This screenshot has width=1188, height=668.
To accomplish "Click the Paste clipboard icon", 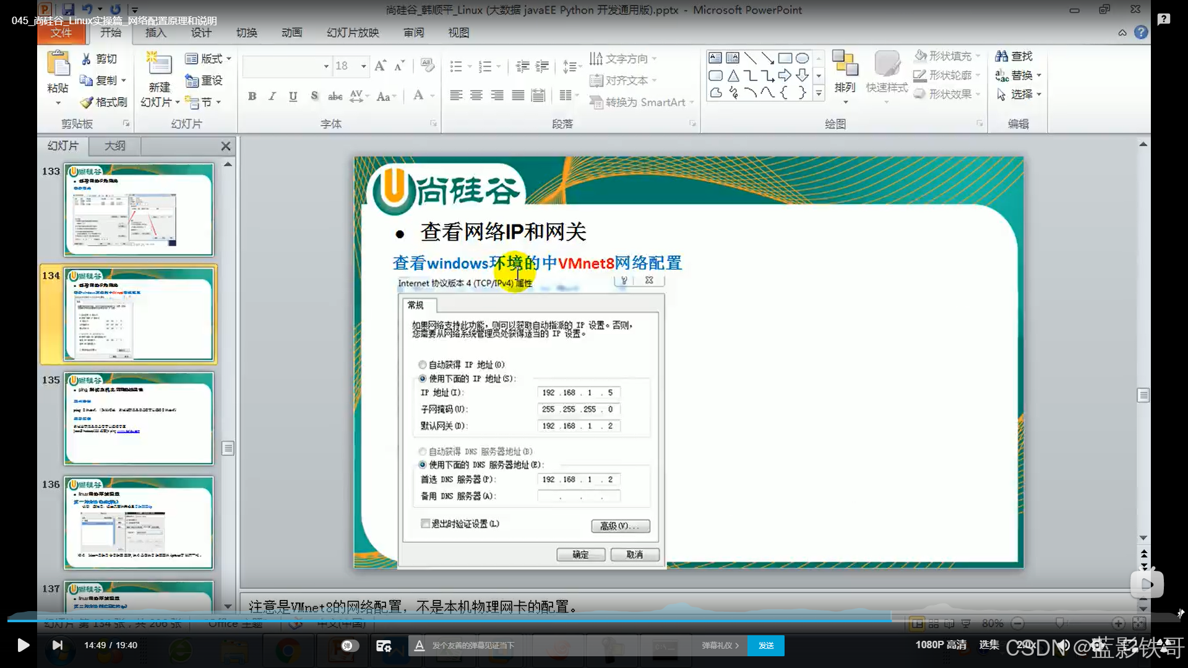I will click(58, 64).
